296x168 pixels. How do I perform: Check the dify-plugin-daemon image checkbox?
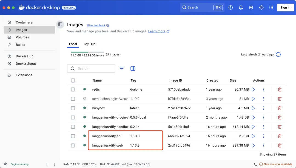(x=73, y=117)
